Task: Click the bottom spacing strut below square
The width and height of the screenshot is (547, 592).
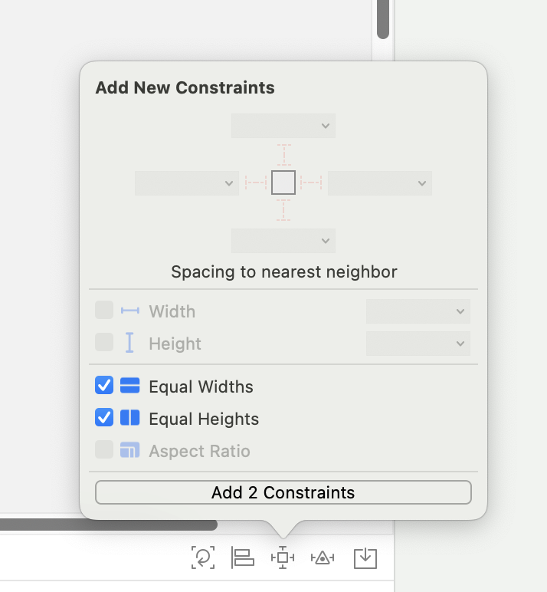Action: [x=283, y=210]
